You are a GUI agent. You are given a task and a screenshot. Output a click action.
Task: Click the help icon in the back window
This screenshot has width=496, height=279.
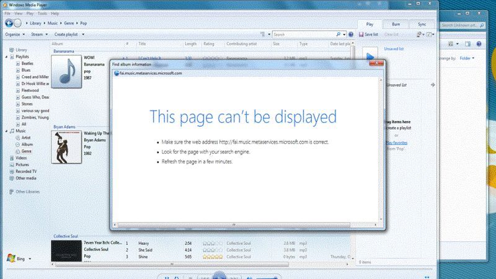tap(479, 44)
